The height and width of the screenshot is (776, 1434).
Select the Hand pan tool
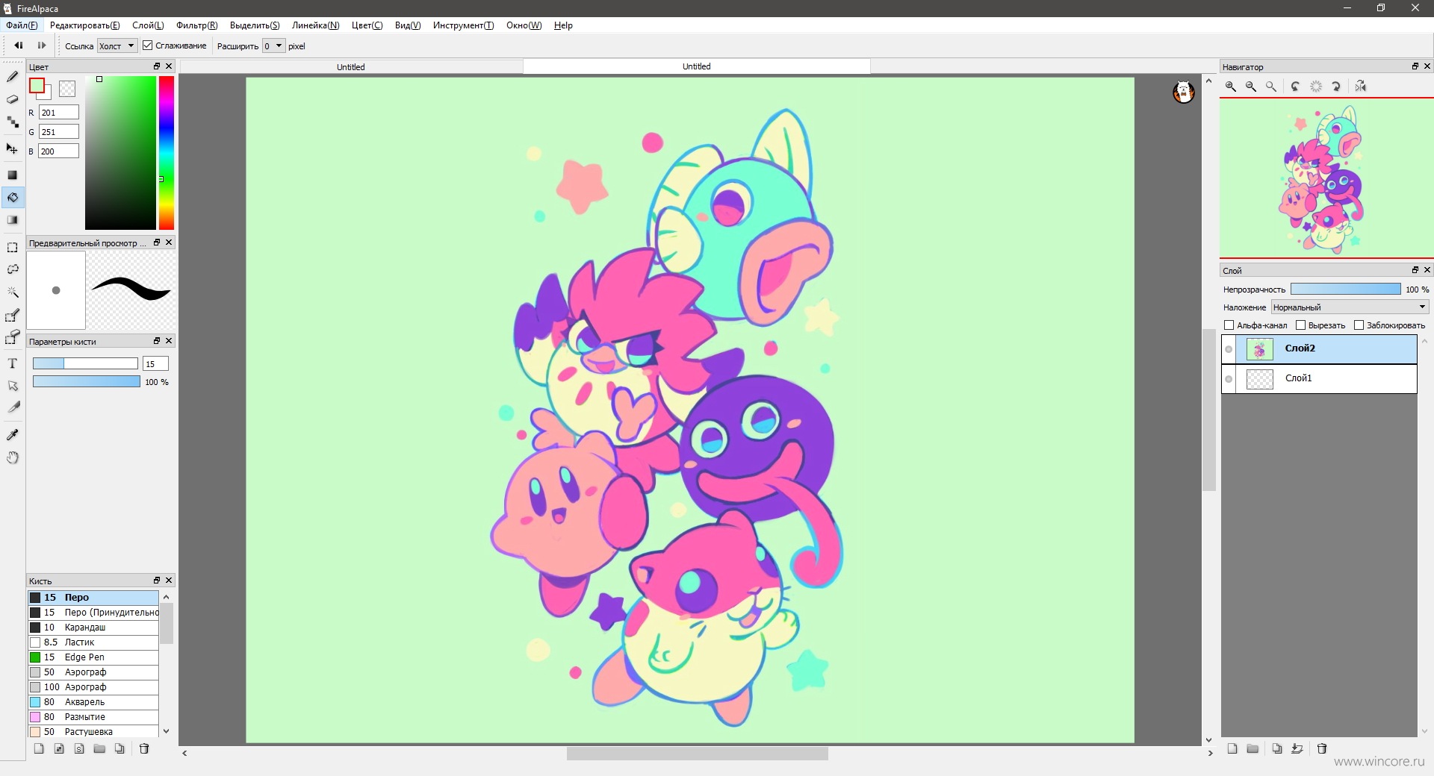click(13, 457)
